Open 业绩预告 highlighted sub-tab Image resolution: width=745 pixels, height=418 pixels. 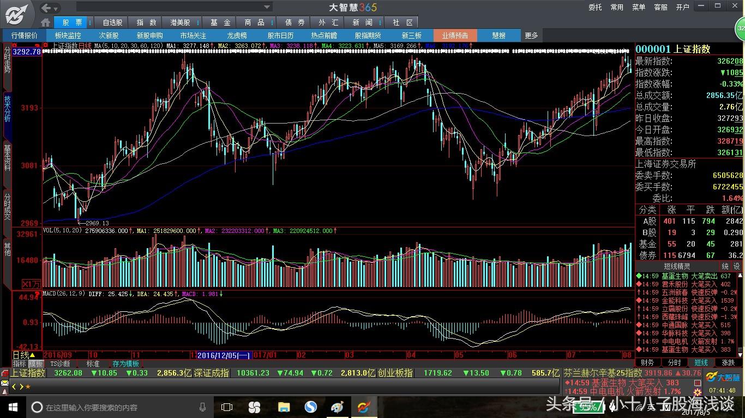[455, 35]
